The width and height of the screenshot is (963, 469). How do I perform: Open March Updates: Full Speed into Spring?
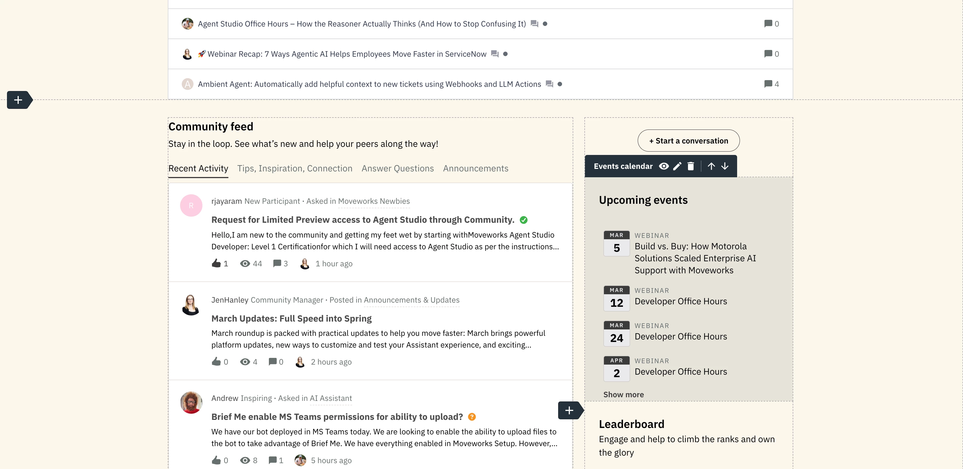(291, 319)
